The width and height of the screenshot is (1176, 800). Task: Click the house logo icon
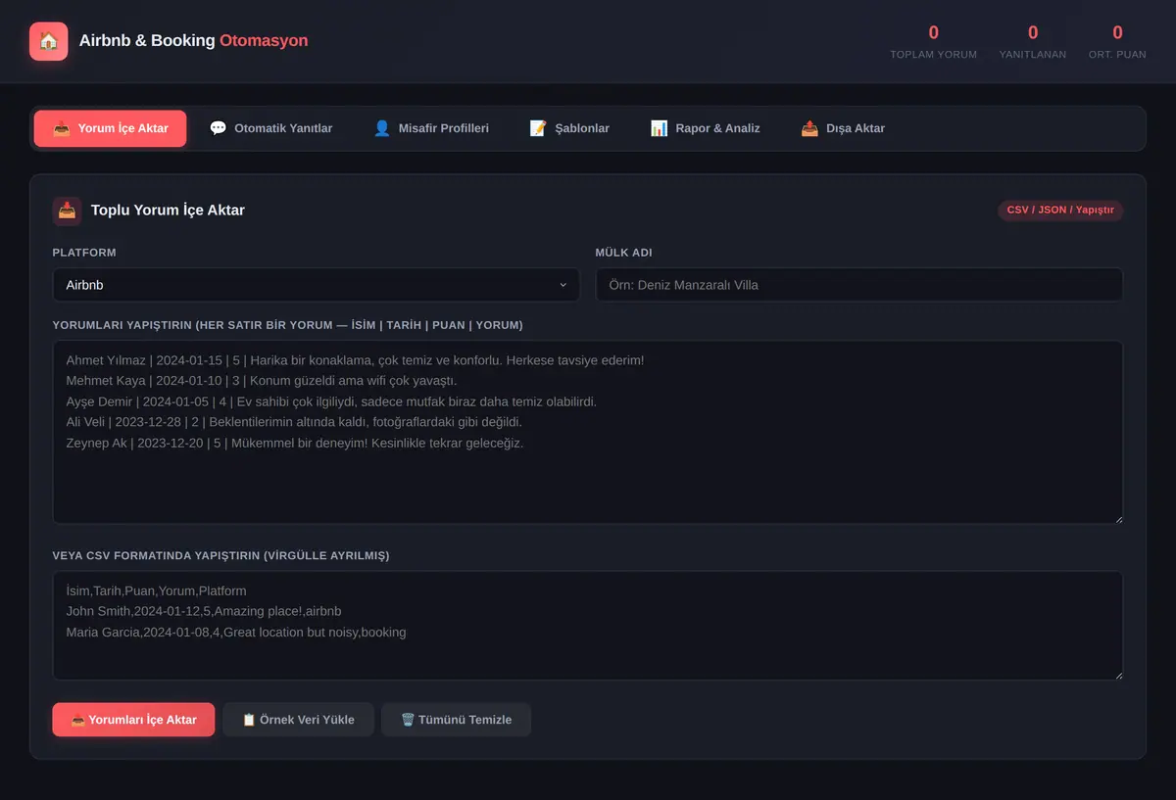[49, 41]
